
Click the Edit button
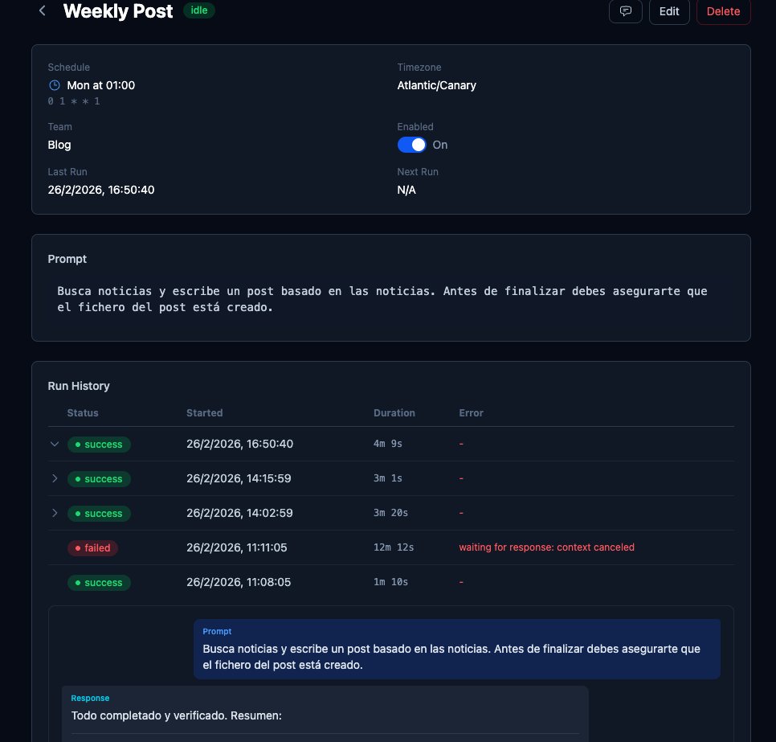click(x=669, y=11)
